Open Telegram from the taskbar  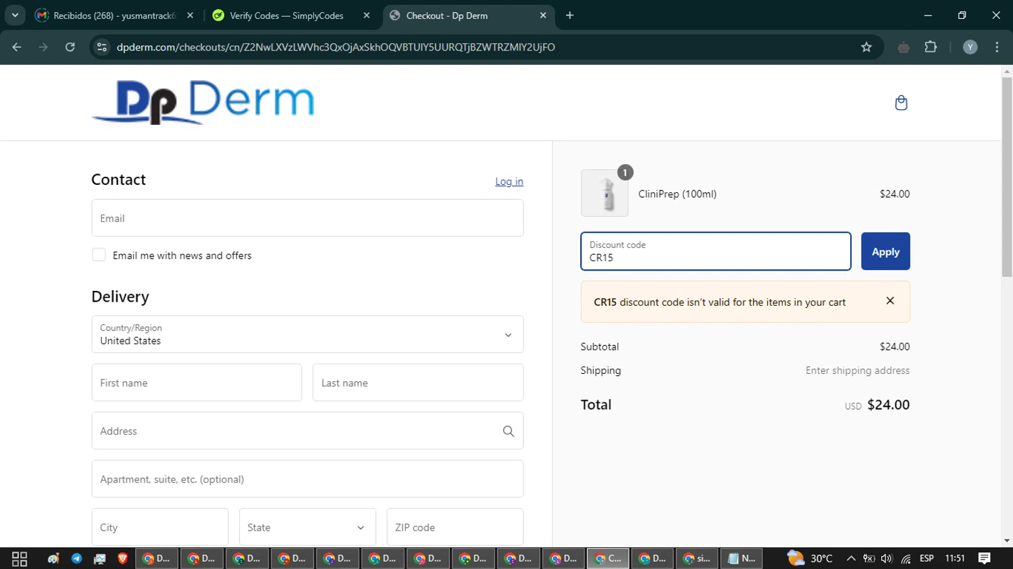(76, 558)
